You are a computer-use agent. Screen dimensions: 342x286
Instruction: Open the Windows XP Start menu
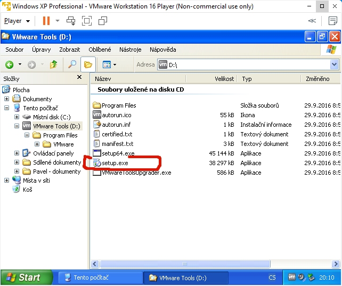click(26, 277)
